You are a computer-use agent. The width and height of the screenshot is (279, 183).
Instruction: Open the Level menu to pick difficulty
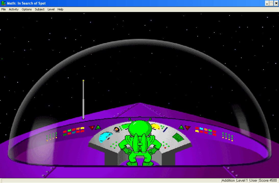coord(51,9)
